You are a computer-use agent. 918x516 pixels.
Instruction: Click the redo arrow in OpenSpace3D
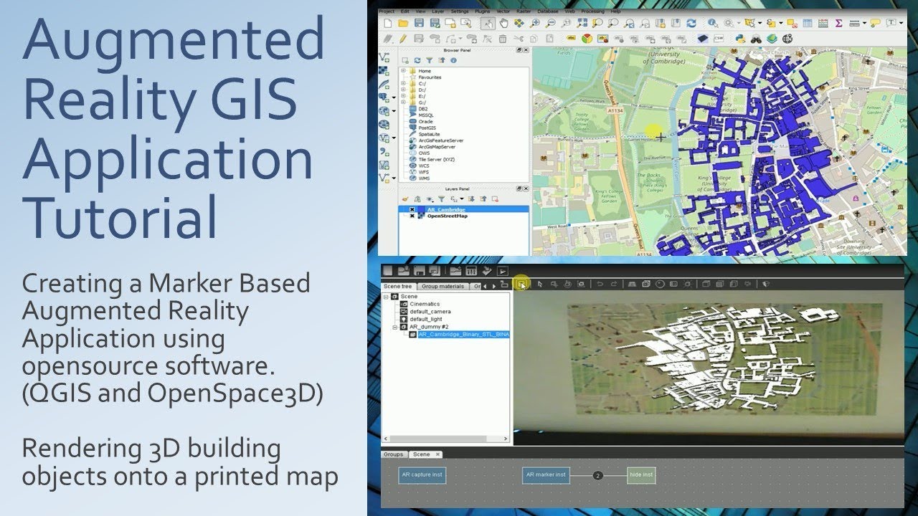tap(613, 284)
